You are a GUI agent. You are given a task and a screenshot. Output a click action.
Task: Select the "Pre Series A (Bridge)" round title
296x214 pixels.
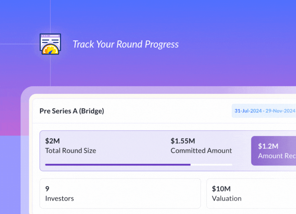[72, 111]
